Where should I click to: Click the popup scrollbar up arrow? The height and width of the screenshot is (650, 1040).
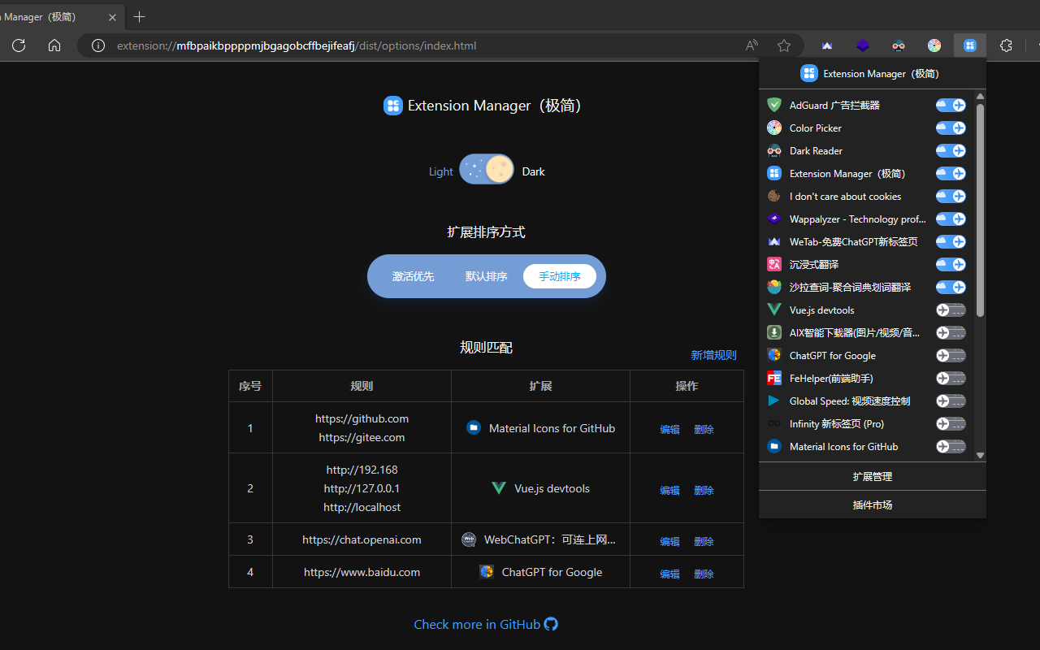click(980, 97)
